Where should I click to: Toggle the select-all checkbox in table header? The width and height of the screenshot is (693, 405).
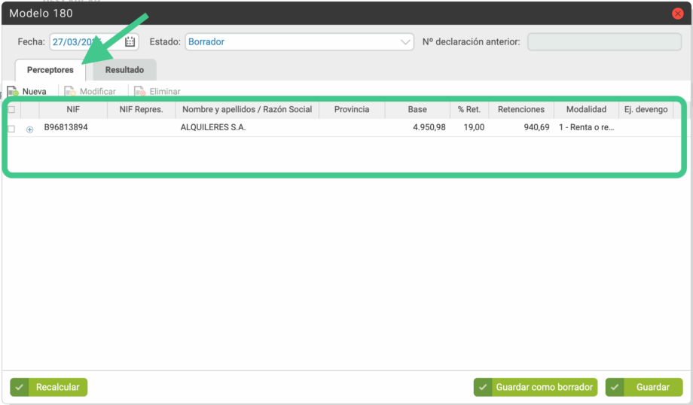pyautogui.click(x=11, y=110)
